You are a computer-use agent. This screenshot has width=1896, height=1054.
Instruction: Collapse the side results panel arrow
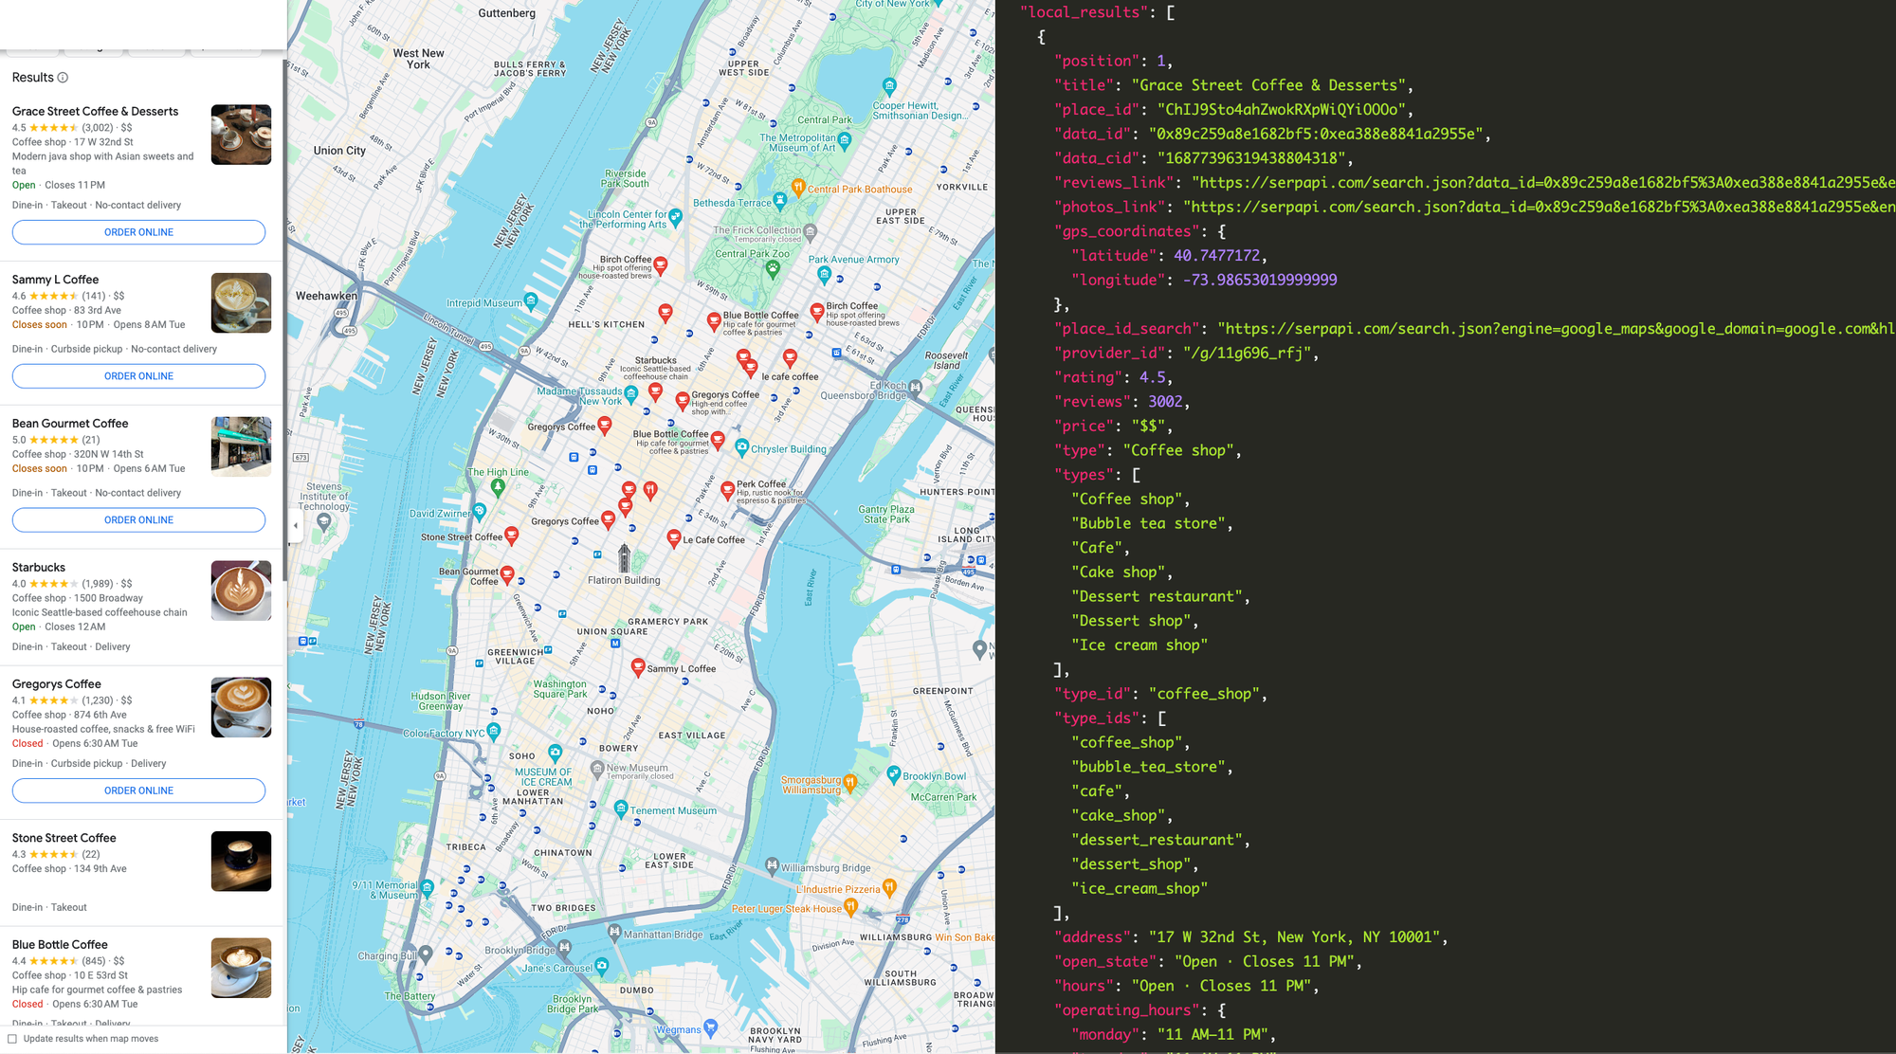tap(296, 525)
